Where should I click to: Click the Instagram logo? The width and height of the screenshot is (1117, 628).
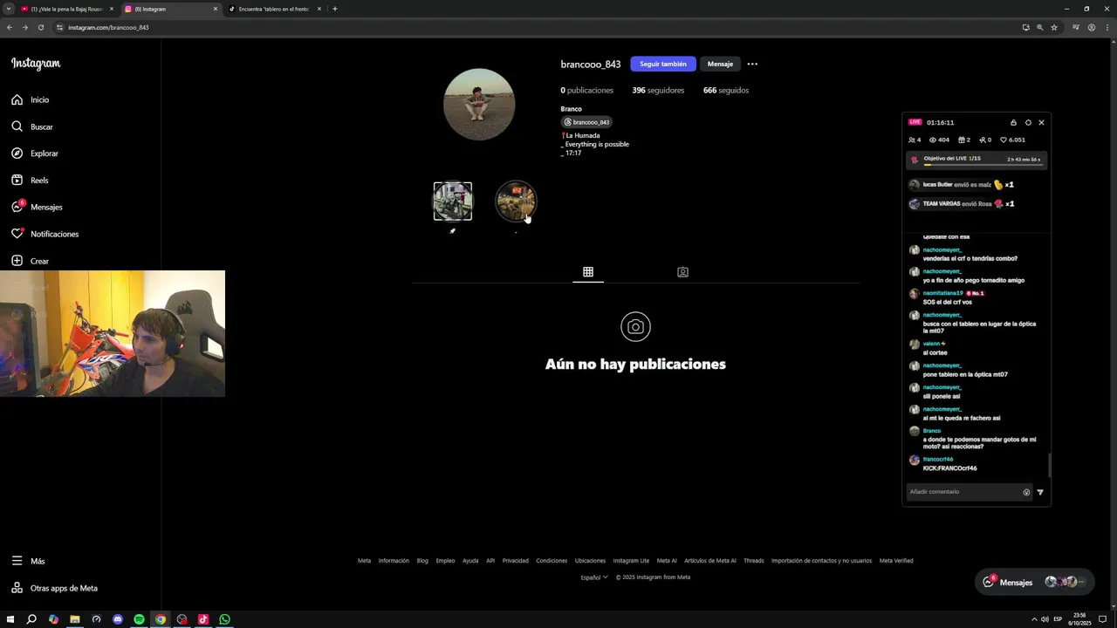pyautogui.click(x=36, y=64)
